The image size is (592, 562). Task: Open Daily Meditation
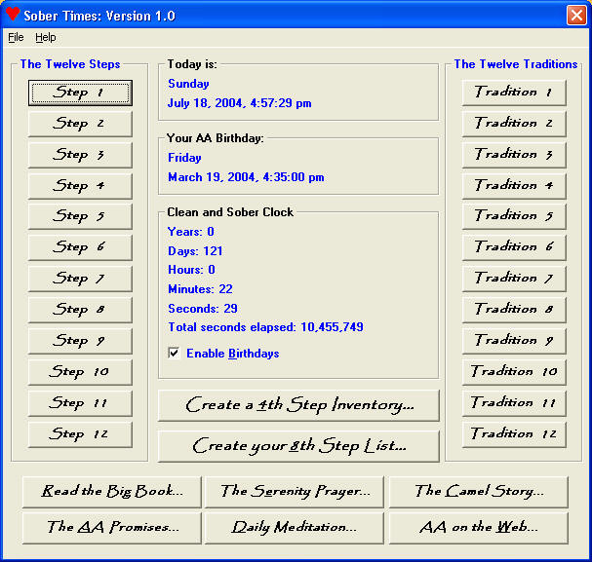295,527
